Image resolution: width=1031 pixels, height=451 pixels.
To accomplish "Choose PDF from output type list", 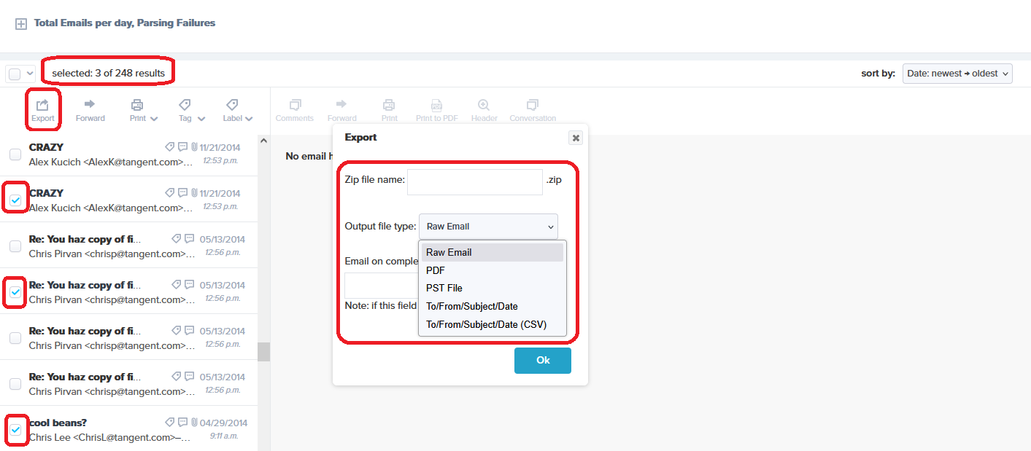I will point(436,270).
